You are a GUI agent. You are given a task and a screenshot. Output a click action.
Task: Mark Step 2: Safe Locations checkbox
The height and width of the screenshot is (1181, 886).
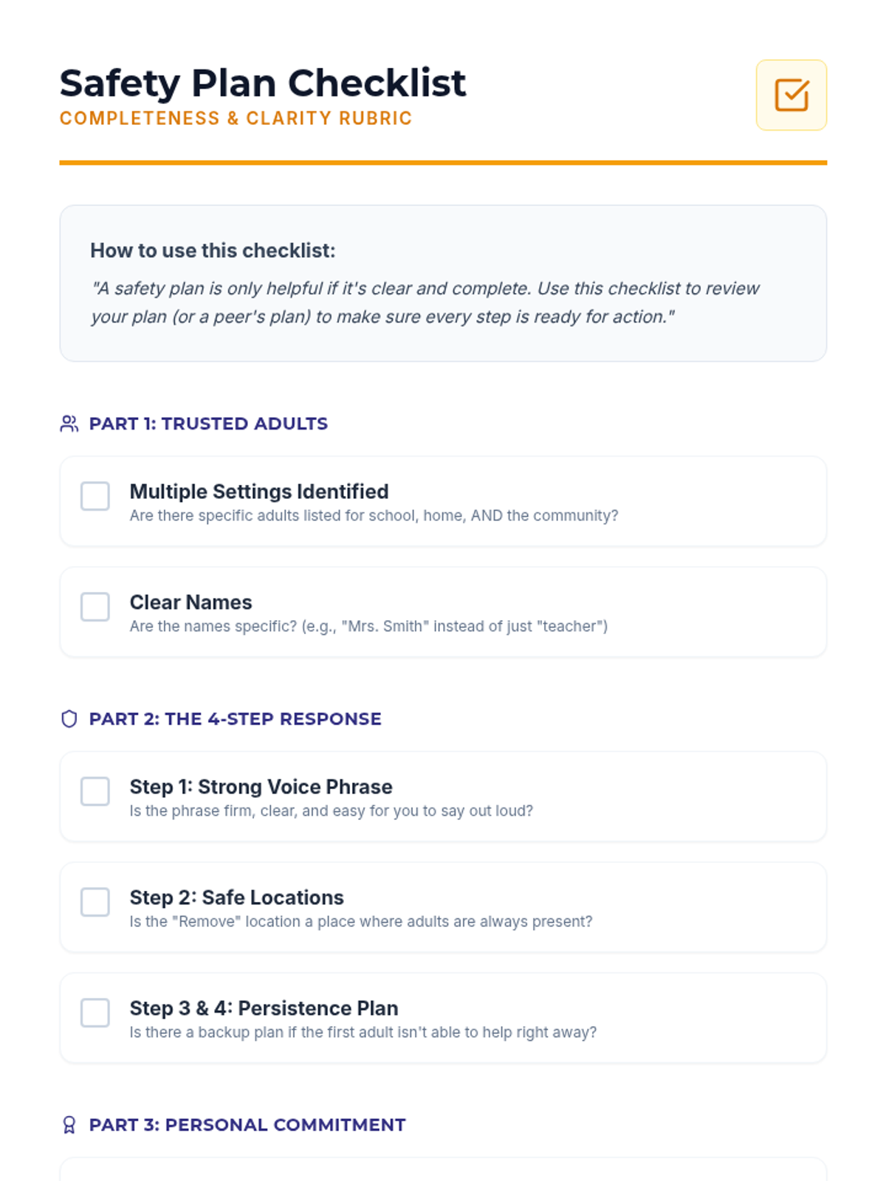click(x=95, y=902)
